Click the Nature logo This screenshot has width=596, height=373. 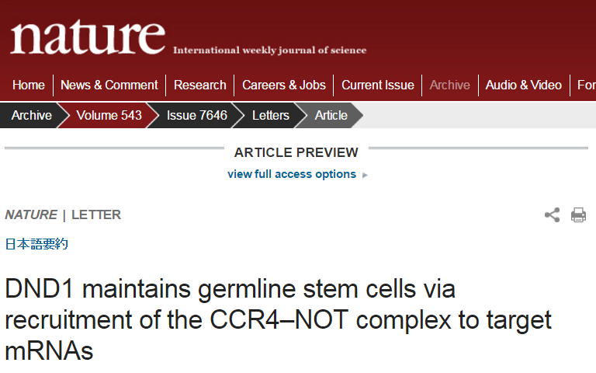[88, 37]
